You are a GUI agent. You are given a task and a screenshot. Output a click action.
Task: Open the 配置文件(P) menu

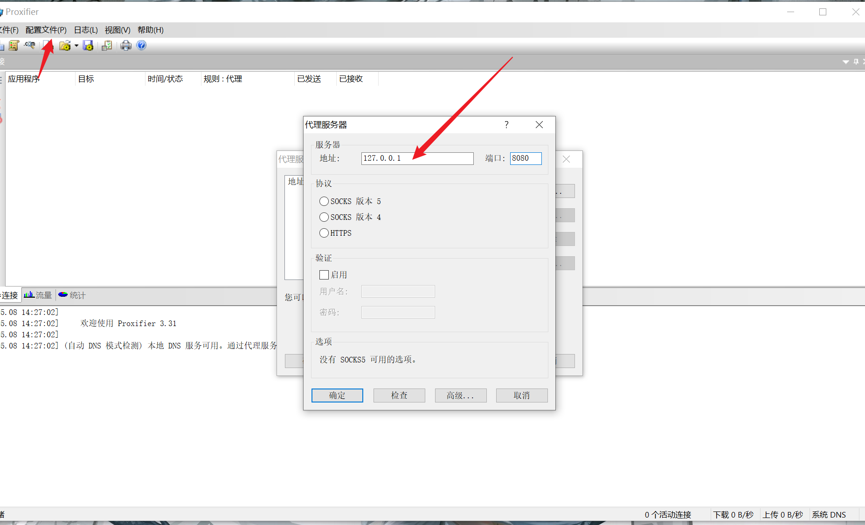46,29
